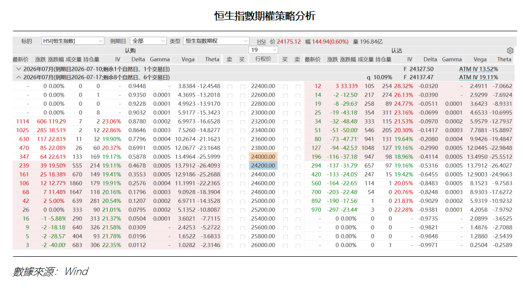523x288 pixels.
Task: Tick the put-side 卖 checkbox for strike 24200.00
Action: (298, 166)
